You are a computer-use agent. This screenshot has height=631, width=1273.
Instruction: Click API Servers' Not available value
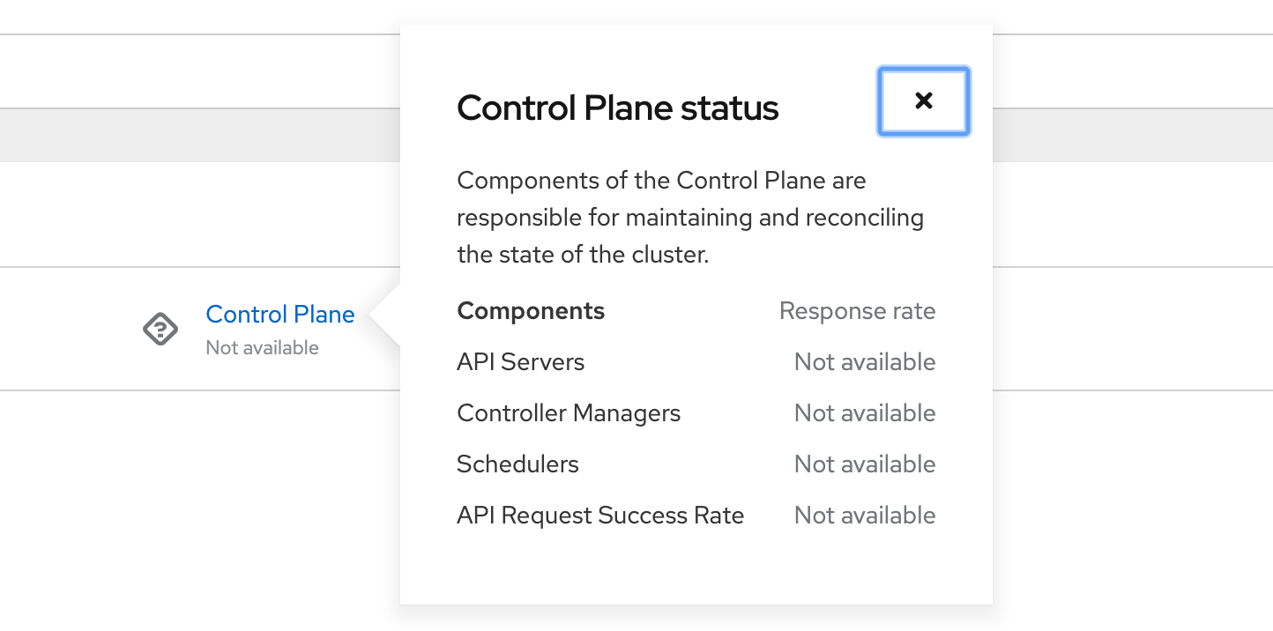864,362
